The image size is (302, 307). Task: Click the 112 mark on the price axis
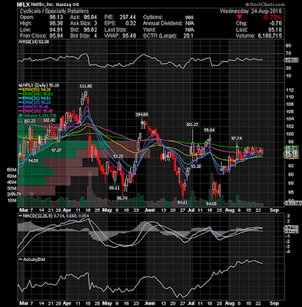pyautogui.click(x=290, y=90)
